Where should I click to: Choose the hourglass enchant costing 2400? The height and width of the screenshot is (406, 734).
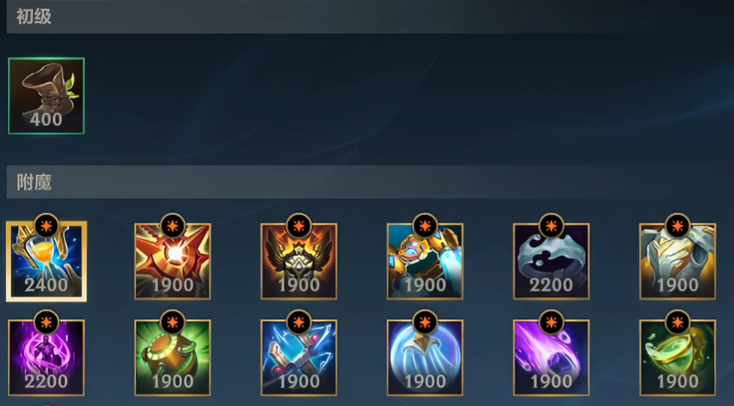tap(46, 261)
